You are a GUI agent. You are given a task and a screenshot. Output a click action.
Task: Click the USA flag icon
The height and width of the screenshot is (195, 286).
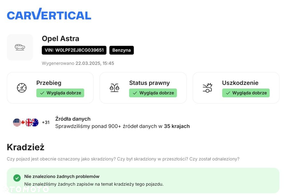click(x=17, y=122)
